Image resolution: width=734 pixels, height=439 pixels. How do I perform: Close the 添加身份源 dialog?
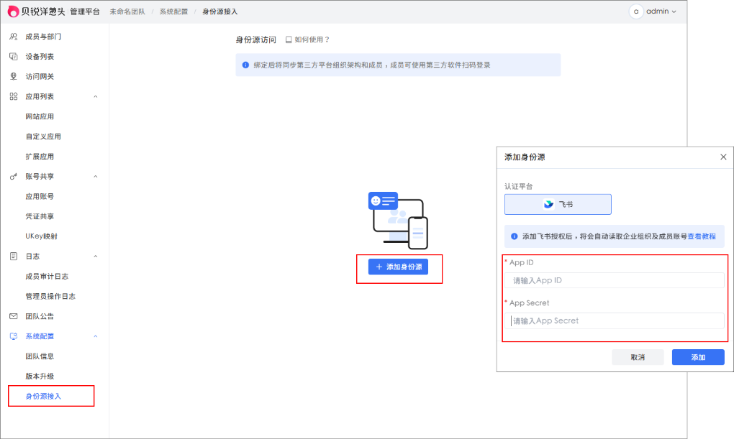pyautogui.click(x=723, y=157)
